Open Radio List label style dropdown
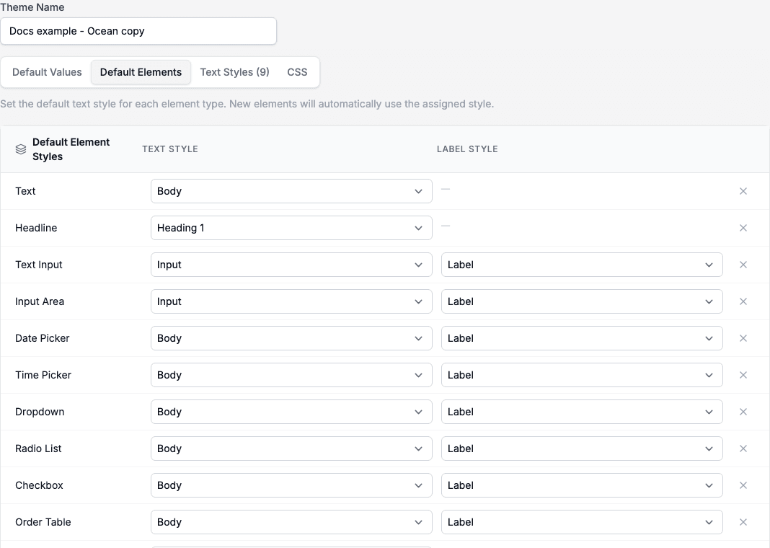 [x=582, y=448]
